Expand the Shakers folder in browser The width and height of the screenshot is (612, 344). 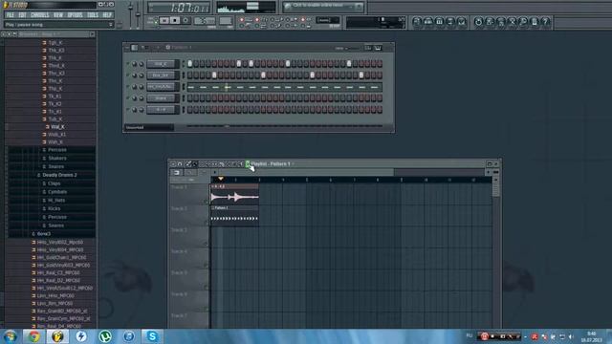pos(57,159)
